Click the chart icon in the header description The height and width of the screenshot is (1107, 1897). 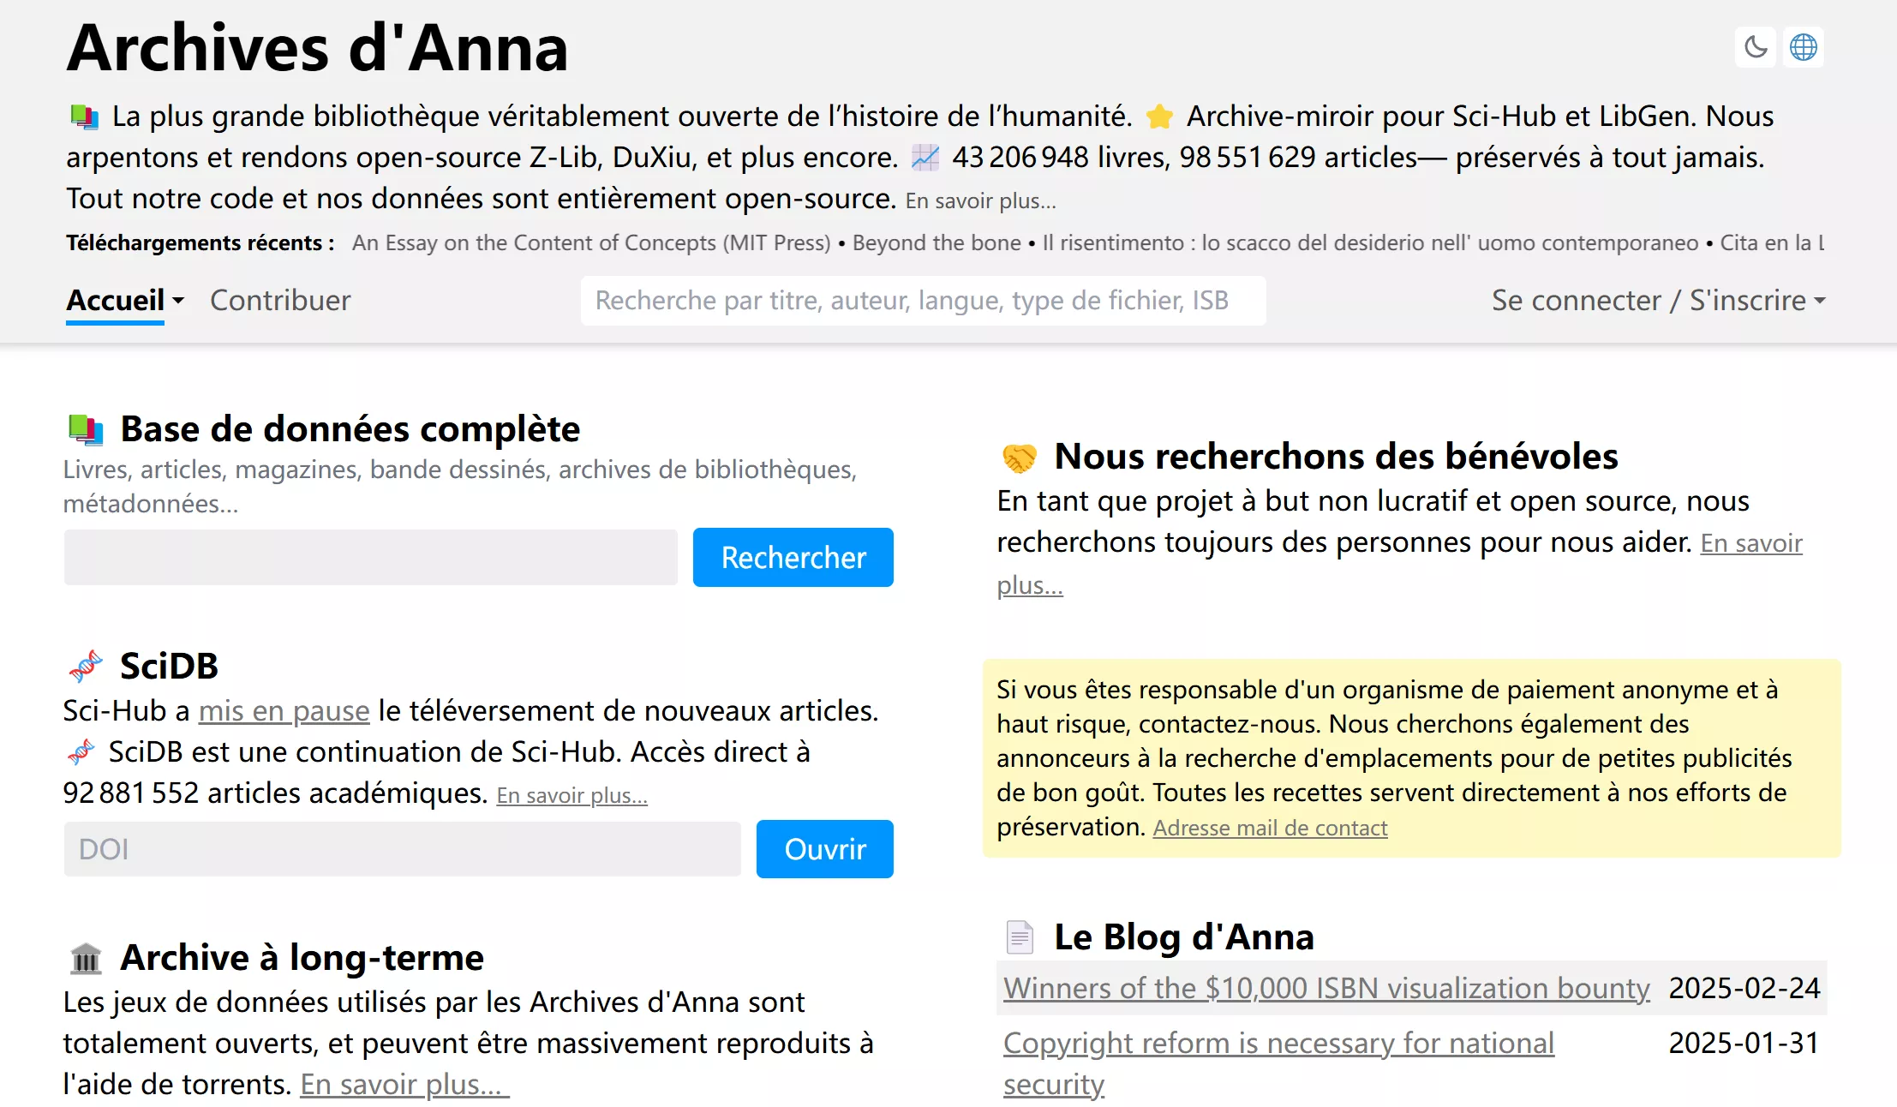(x=925, y=157)
